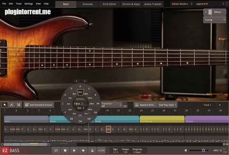Pick Am on the chord wheel
The image size is (229, 155).
click(68, 104)
